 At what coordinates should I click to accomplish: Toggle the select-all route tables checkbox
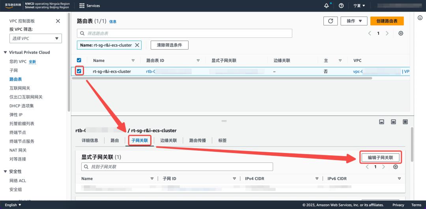point(79,60)
